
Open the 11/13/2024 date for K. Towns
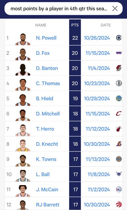(98, 159)
